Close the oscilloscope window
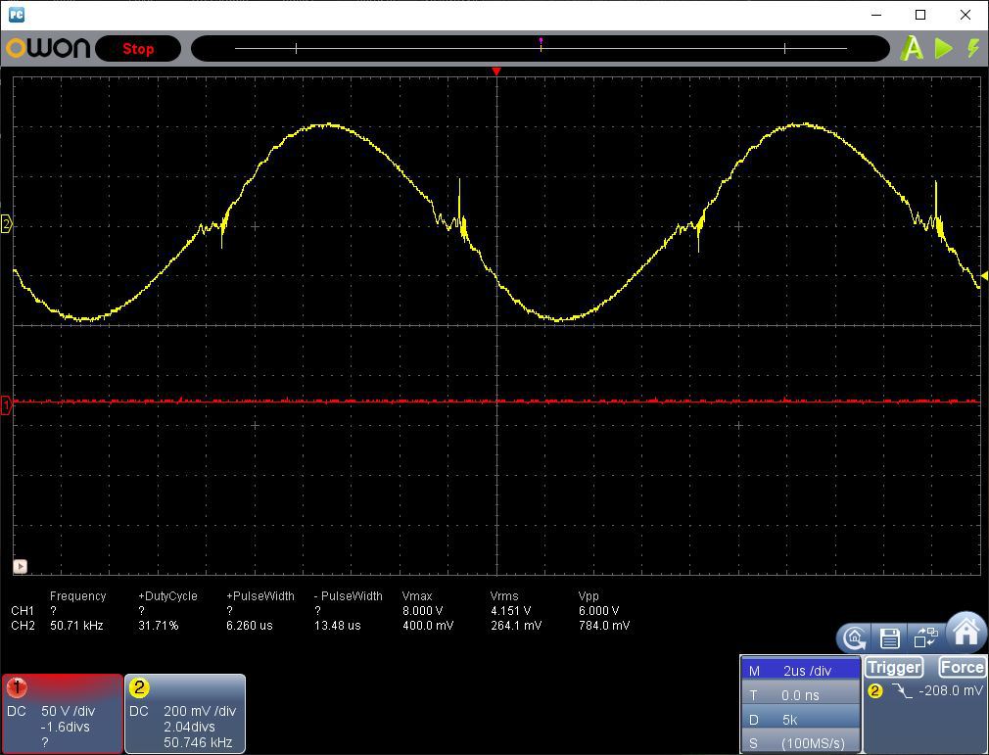 coord(965,15)
